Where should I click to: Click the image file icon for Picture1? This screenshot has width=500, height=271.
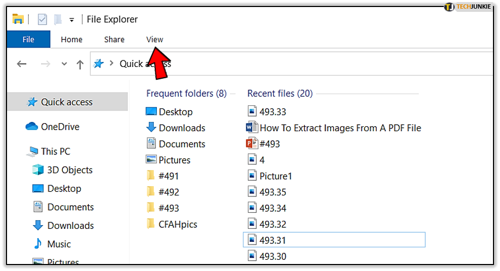[x=252, y=175]
